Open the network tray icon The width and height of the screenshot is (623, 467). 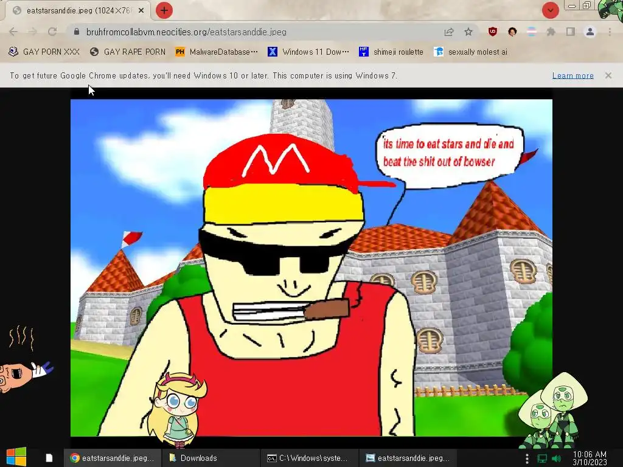coord(542,458)
